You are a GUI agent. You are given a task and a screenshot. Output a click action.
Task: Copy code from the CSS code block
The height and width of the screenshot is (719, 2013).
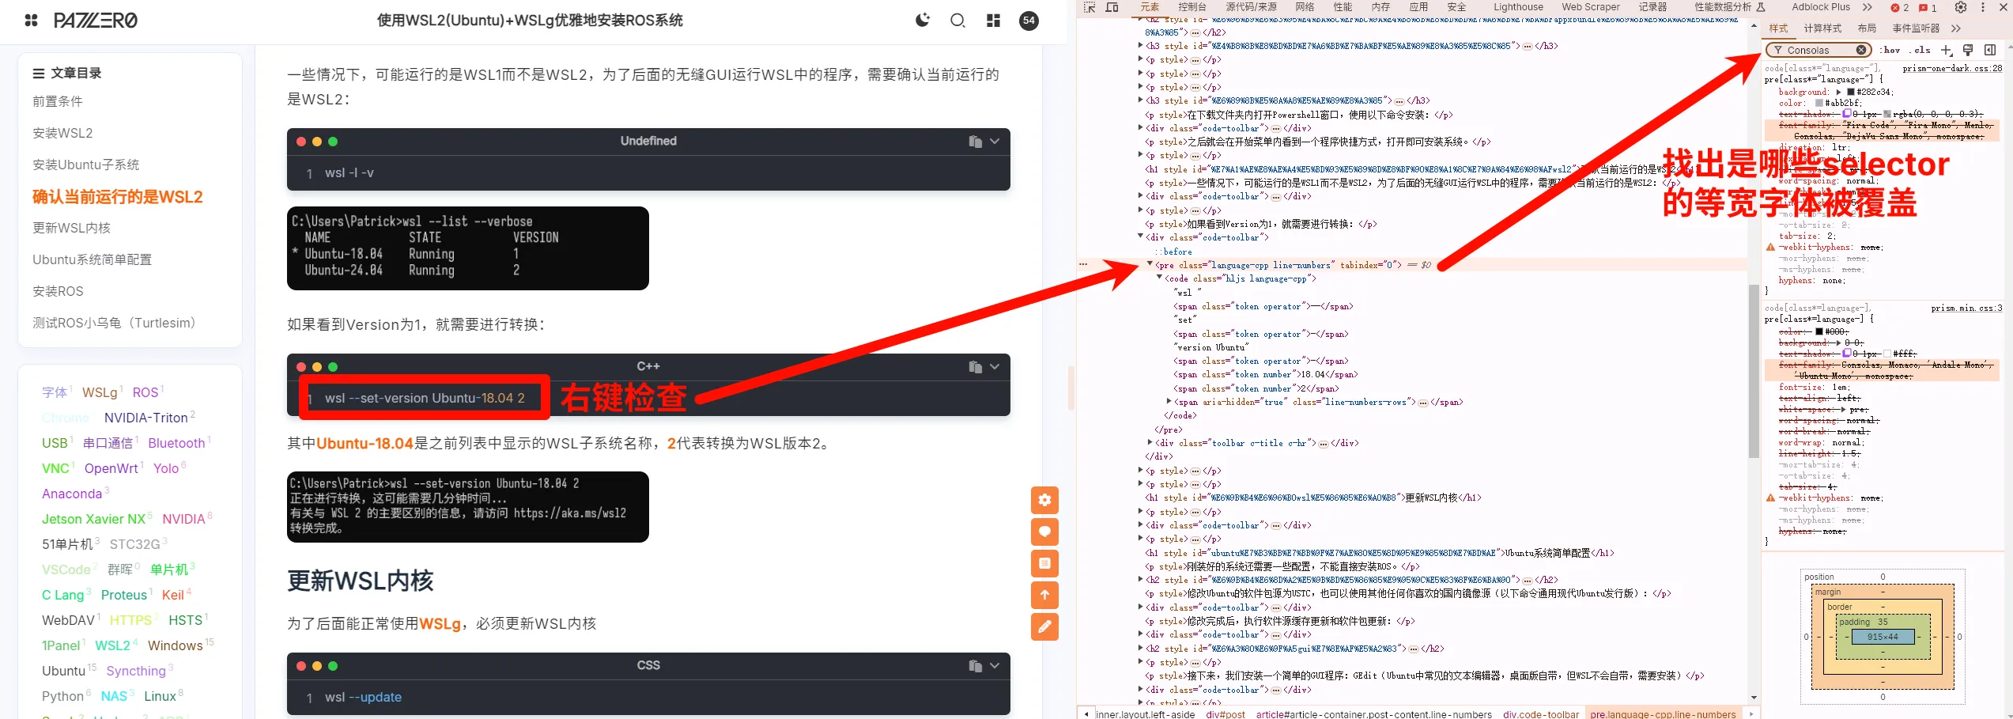[x=975, y=666]
